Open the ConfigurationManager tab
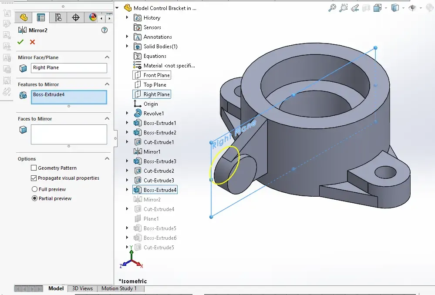The width and height of the screenshot is (435, 295). tap(58, 17)
